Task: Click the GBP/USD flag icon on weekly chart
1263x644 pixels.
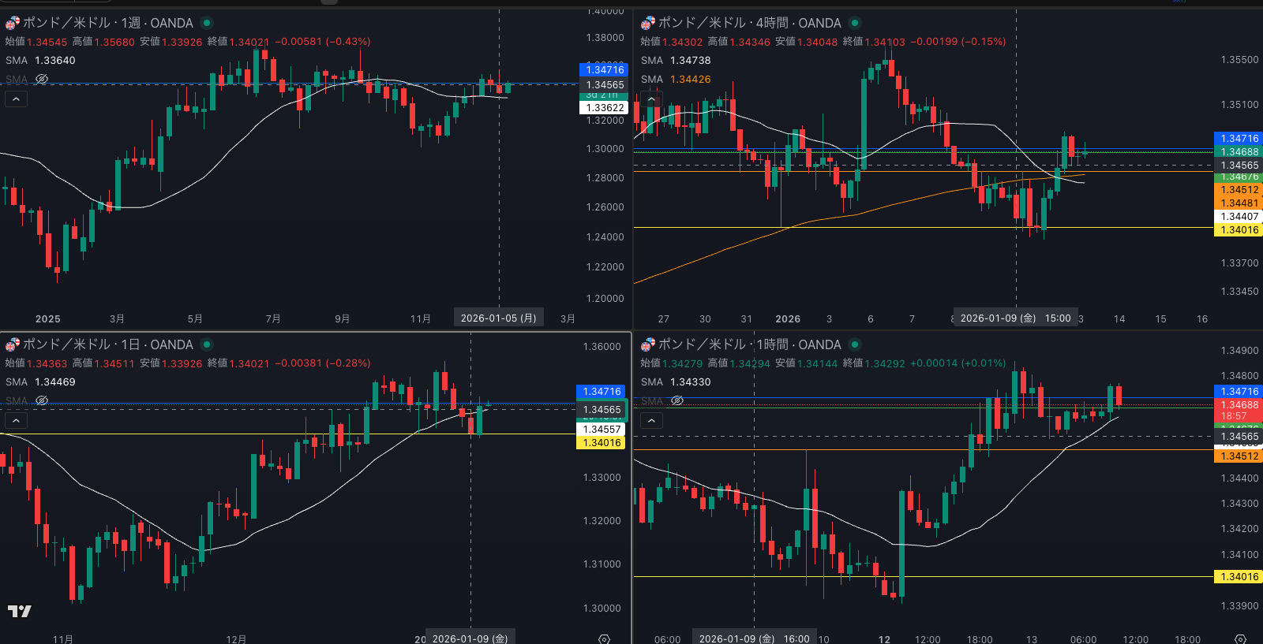Action: point(12,23)
